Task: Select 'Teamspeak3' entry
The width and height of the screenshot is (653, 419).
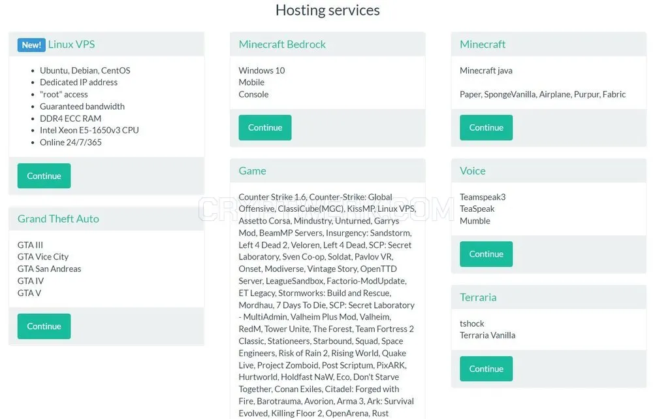Action: 483,197
